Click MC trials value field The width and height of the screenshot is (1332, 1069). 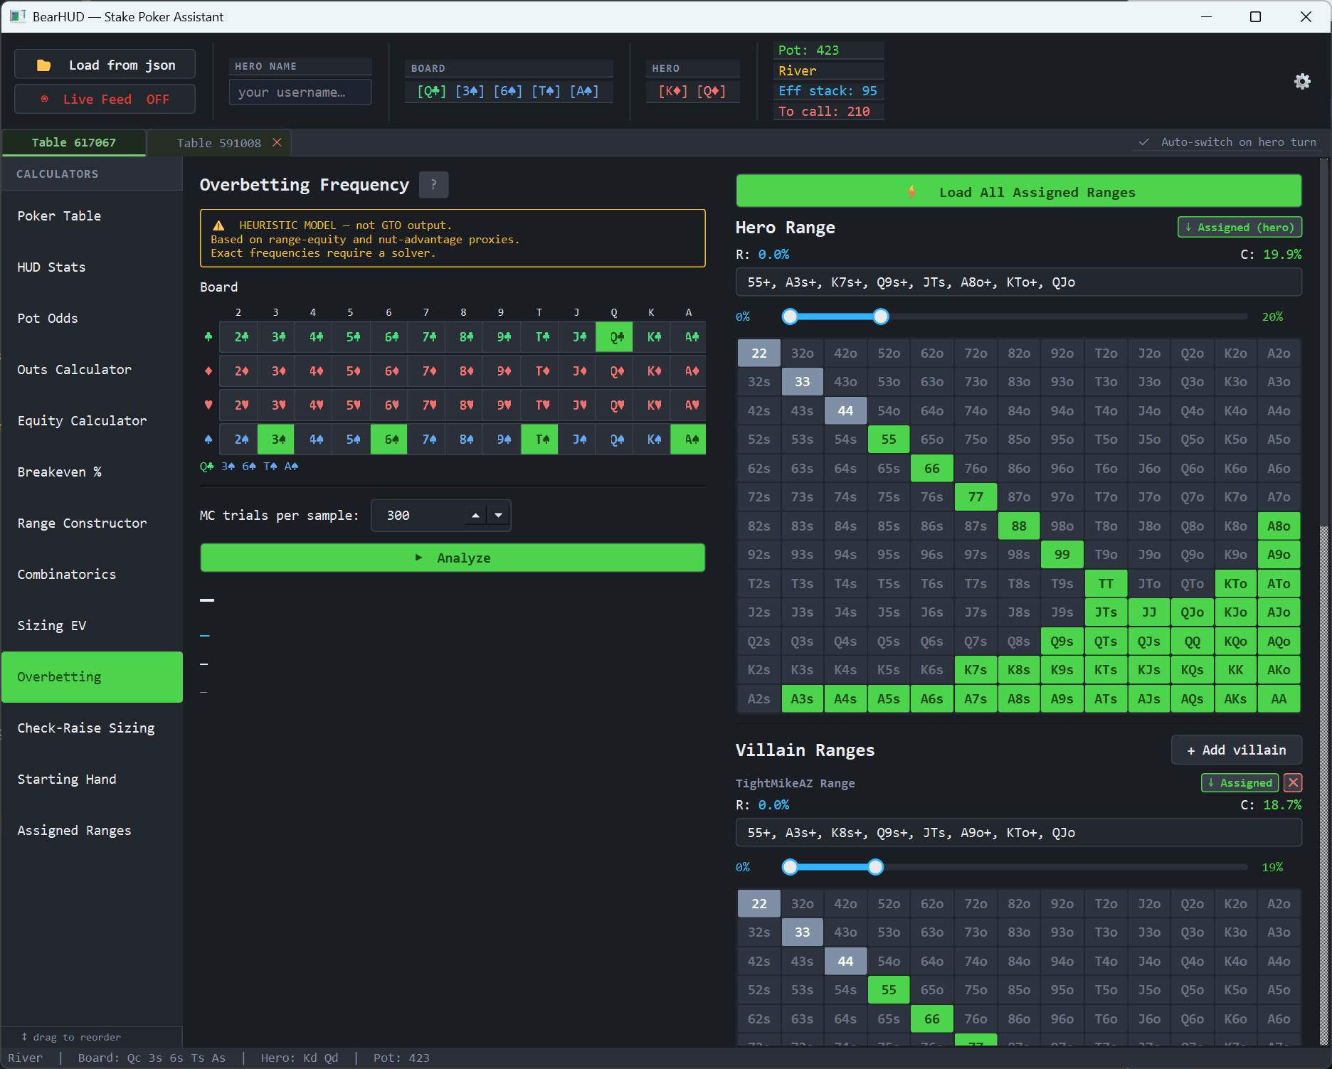pos(418,515)
